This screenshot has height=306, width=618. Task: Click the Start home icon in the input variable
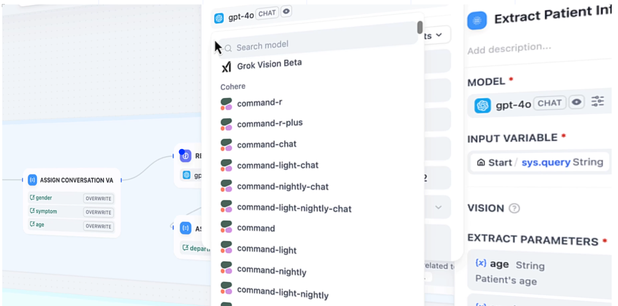[x=481, y=162]
